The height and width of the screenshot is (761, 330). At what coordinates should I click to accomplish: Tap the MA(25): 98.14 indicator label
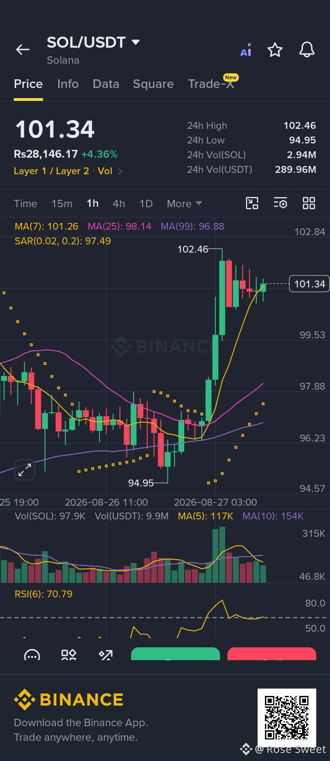[x=119, y=226]
